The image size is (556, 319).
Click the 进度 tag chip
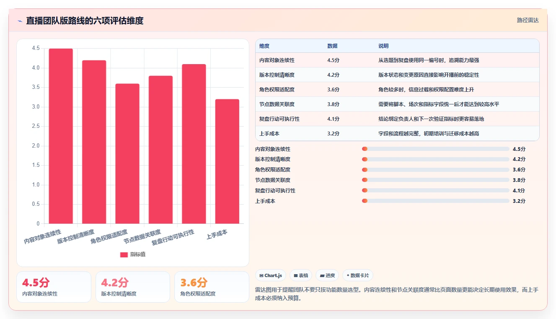pos(327,275)
